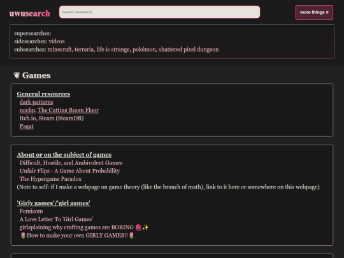Open The Hypergame Paradox link

click(x=50, y=179)
